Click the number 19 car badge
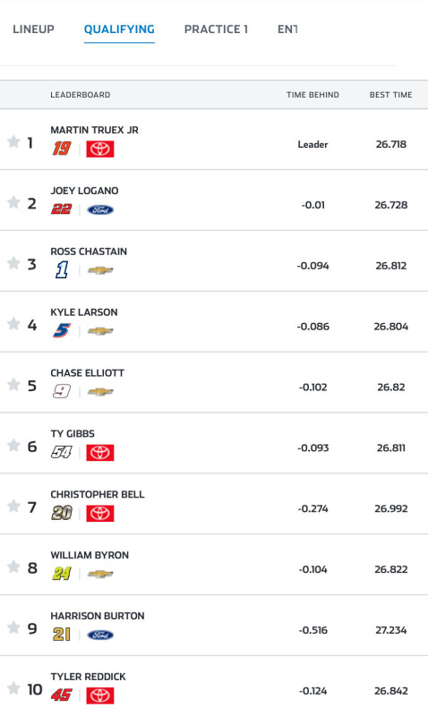This screenshot has height=716, width=428. pos(62,149)
